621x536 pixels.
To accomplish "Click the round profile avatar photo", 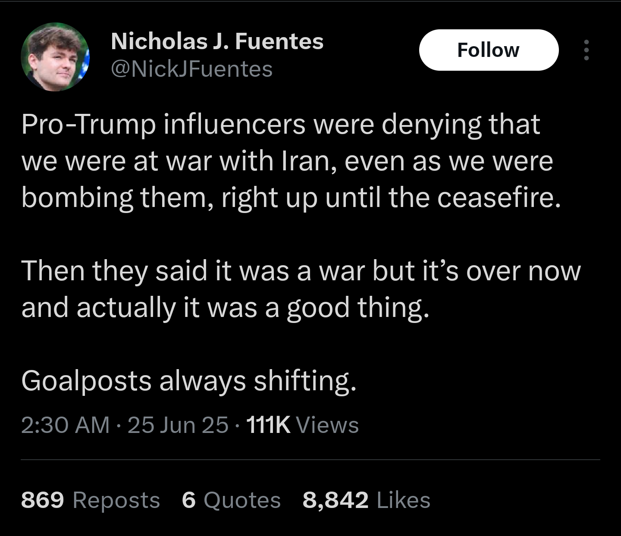I will coord(55,56).
